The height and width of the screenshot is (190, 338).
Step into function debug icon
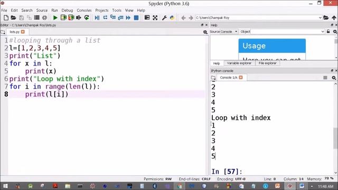113,17
